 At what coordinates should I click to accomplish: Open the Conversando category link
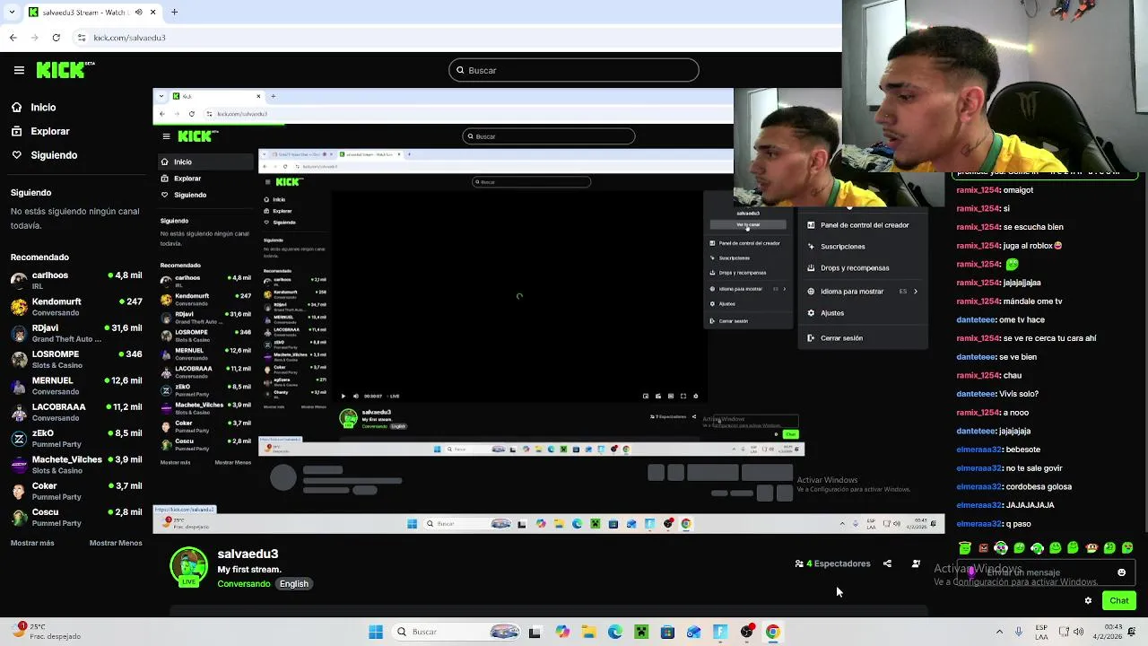pyautogui.click(x=243, y=584)
